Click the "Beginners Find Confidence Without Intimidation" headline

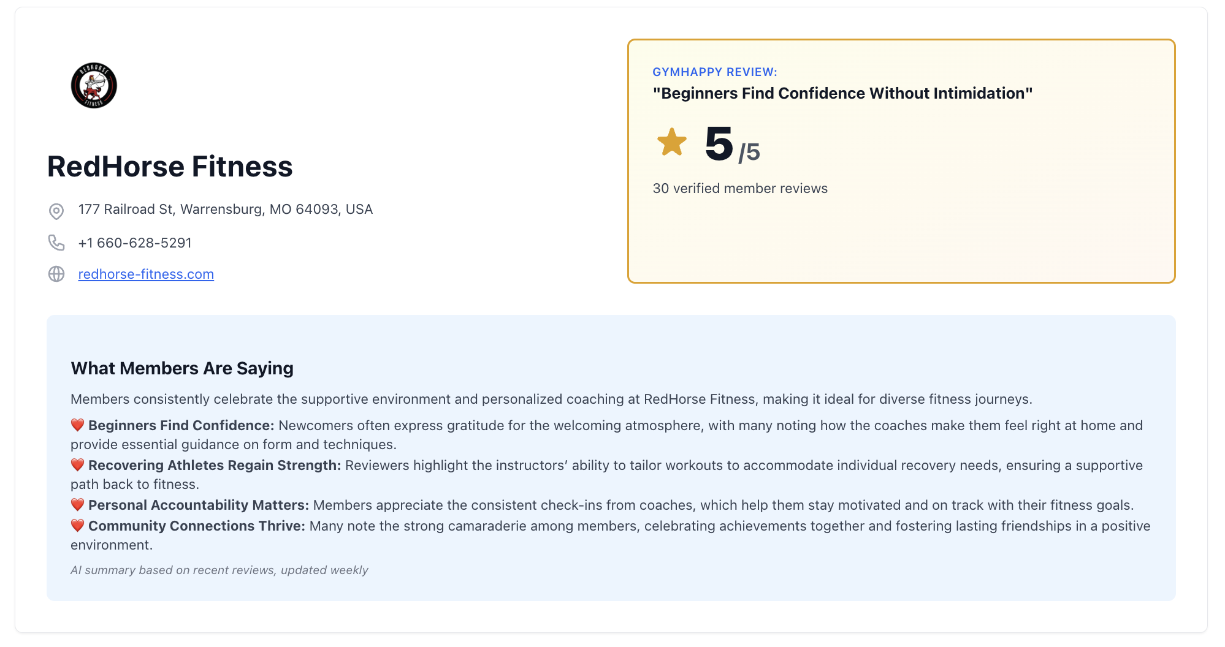(x=842, y=94)
